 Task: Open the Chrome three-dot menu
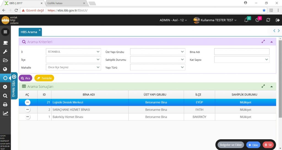click(278, 10)
